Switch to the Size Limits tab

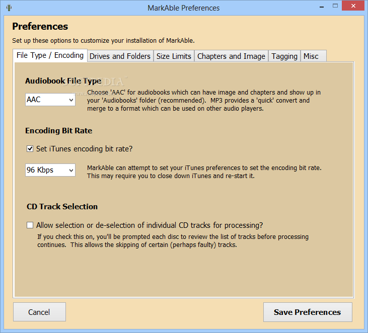pos(174,56)
